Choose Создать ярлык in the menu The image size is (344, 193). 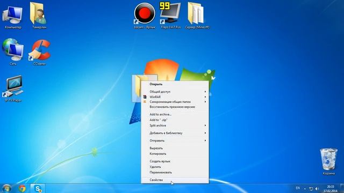[x=175, y=161]
